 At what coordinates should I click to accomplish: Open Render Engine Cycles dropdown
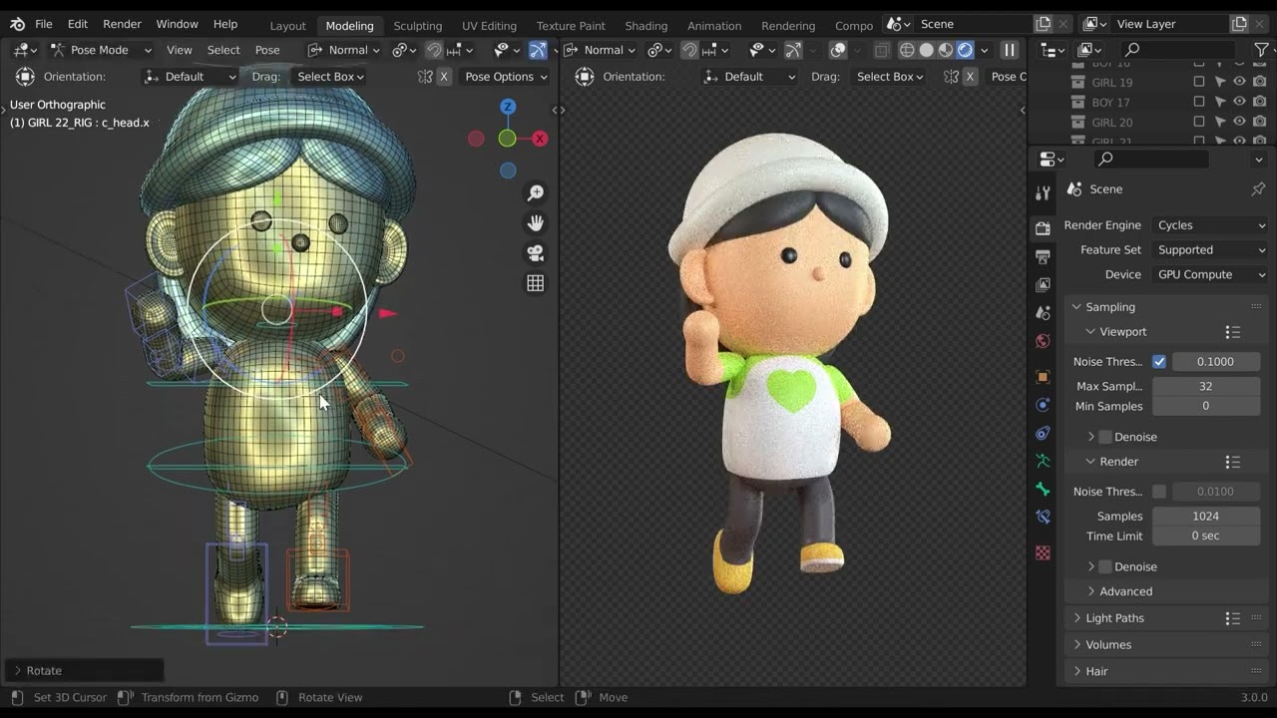pyautogui.click(x=1210, y=225)
